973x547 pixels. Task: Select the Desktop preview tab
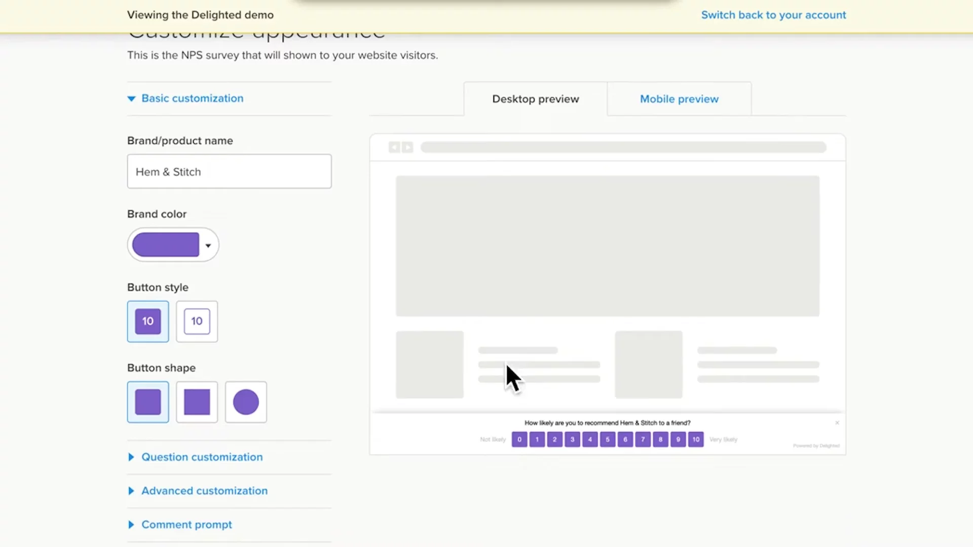click(535, 99)
